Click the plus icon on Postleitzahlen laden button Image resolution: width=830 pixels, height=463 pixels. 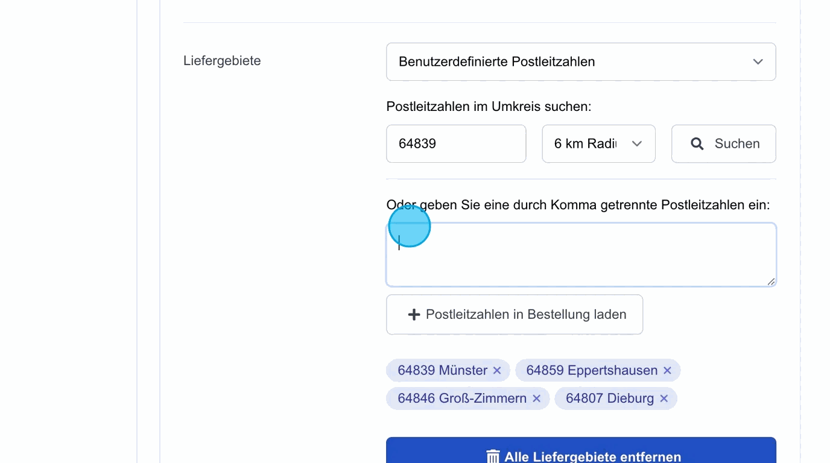pos(414,315)
